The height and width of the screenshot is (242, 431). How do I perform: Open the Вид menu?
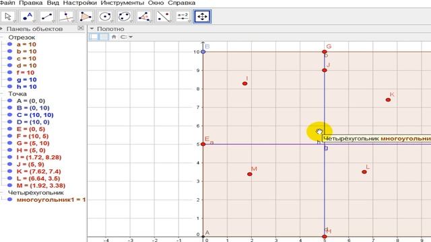pos(53,3)
